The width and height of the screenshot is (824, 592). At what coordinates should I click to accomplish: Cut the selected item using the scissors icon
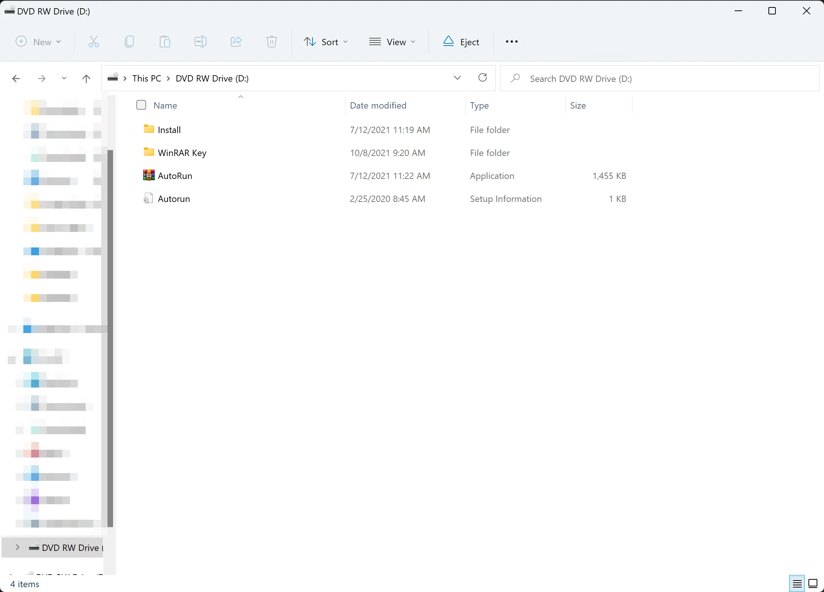(93, 41)
